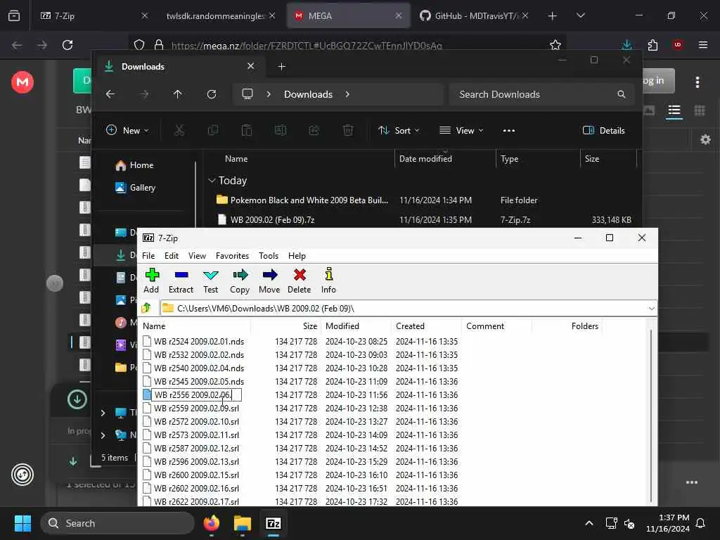Viewport: 720px width, 540px height.
Task: Click the 7-Zip Test toolbar icon
Action: pyautogui.click(x=210, y=275)
